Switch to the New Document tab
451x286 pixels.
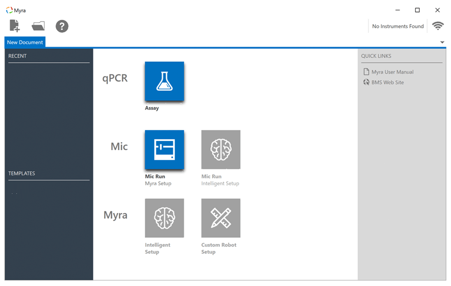(x=25, y=42)
